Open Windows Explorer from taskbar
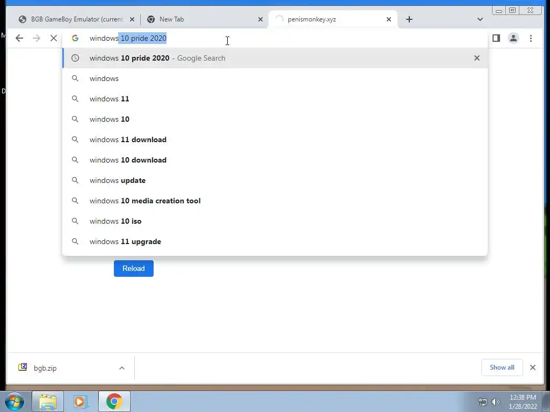550x412 pixels. click(48, 401)
